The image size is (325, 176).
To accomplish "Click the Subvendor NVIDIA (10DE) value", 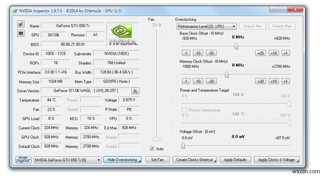I will tap(116, 54).
